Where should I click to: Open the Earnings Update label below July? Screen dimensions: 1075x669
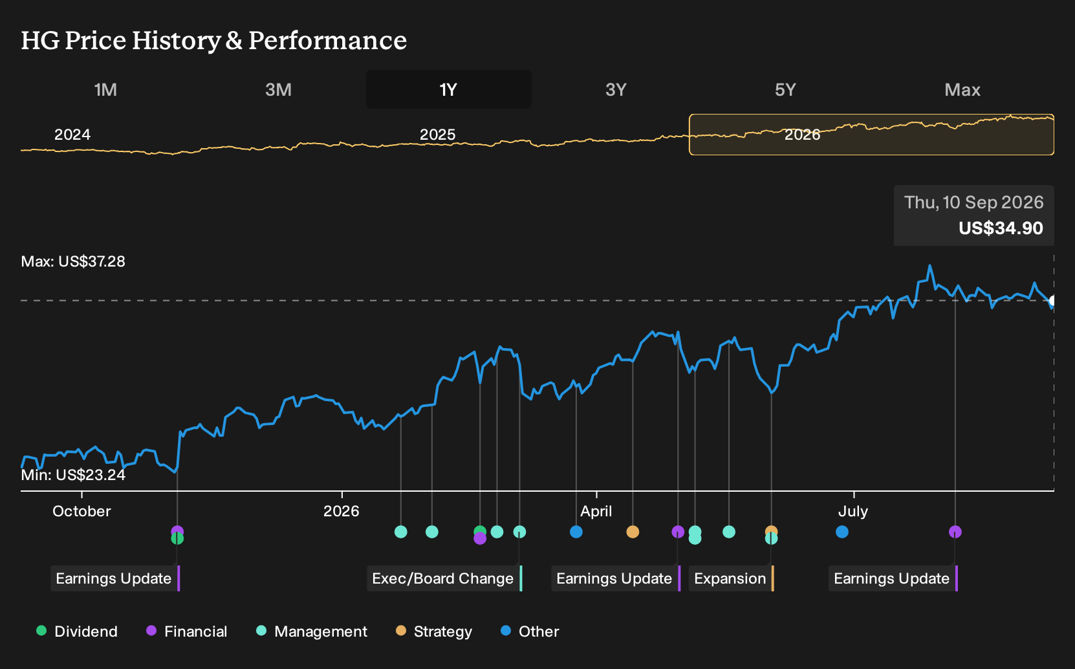click(x=893, y=578)
